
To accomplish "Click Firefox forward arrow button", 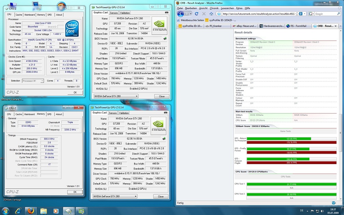I will [x=187, y=14].
